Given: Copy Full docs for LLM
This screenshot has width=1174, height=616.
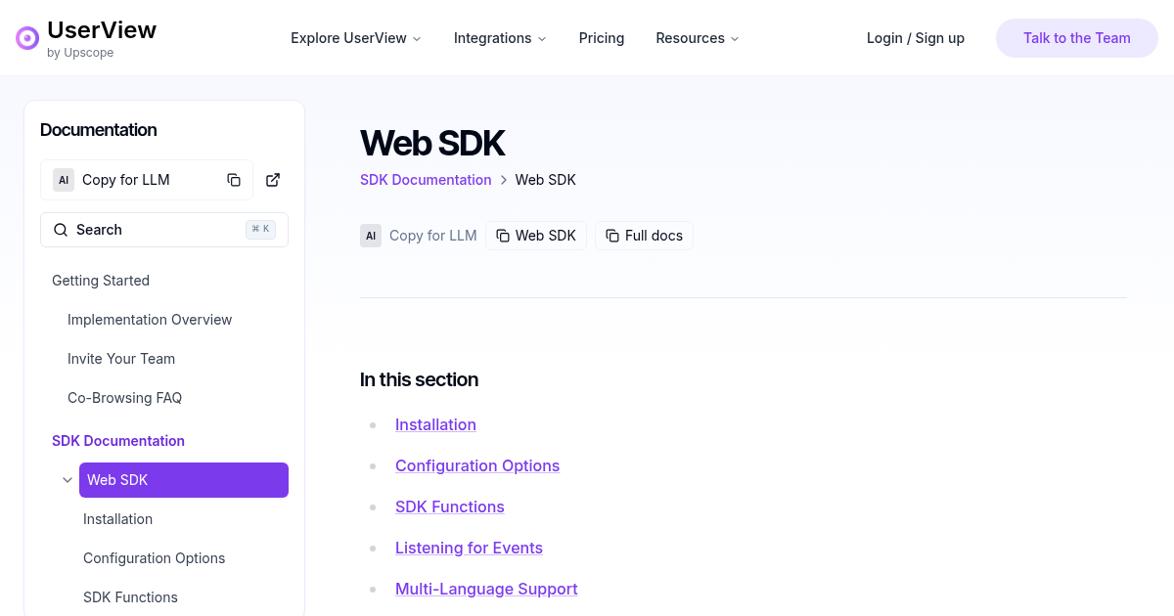Looking at the screenshot, I should coord(644,236).
